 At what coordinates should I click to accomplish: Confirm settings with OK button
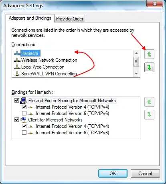click(x=113, y=174)
